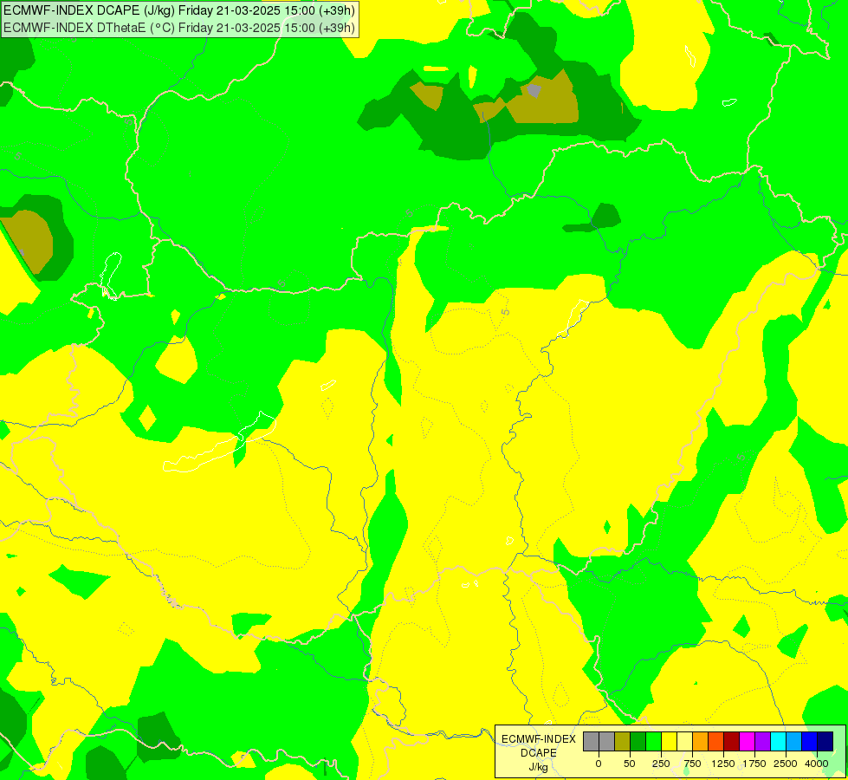Click the legend label "4000"
Image resolution: width=848 pixels, height=780 pixels.
pos(817,764)
